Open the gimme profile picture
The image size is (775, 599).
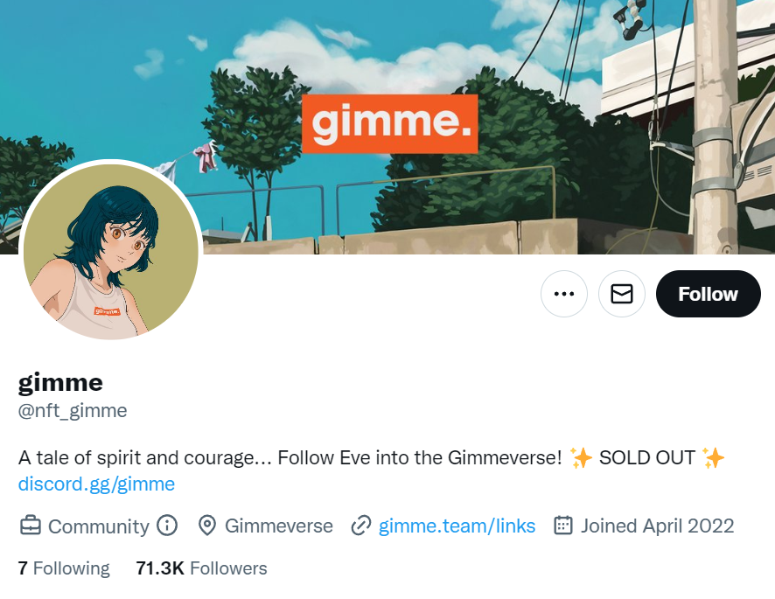point(111,252)
